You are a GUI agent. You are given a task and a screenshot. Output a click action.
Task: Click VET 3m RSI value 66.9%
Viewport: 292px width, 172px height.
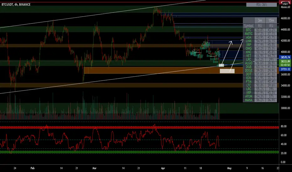coord(260,56)
